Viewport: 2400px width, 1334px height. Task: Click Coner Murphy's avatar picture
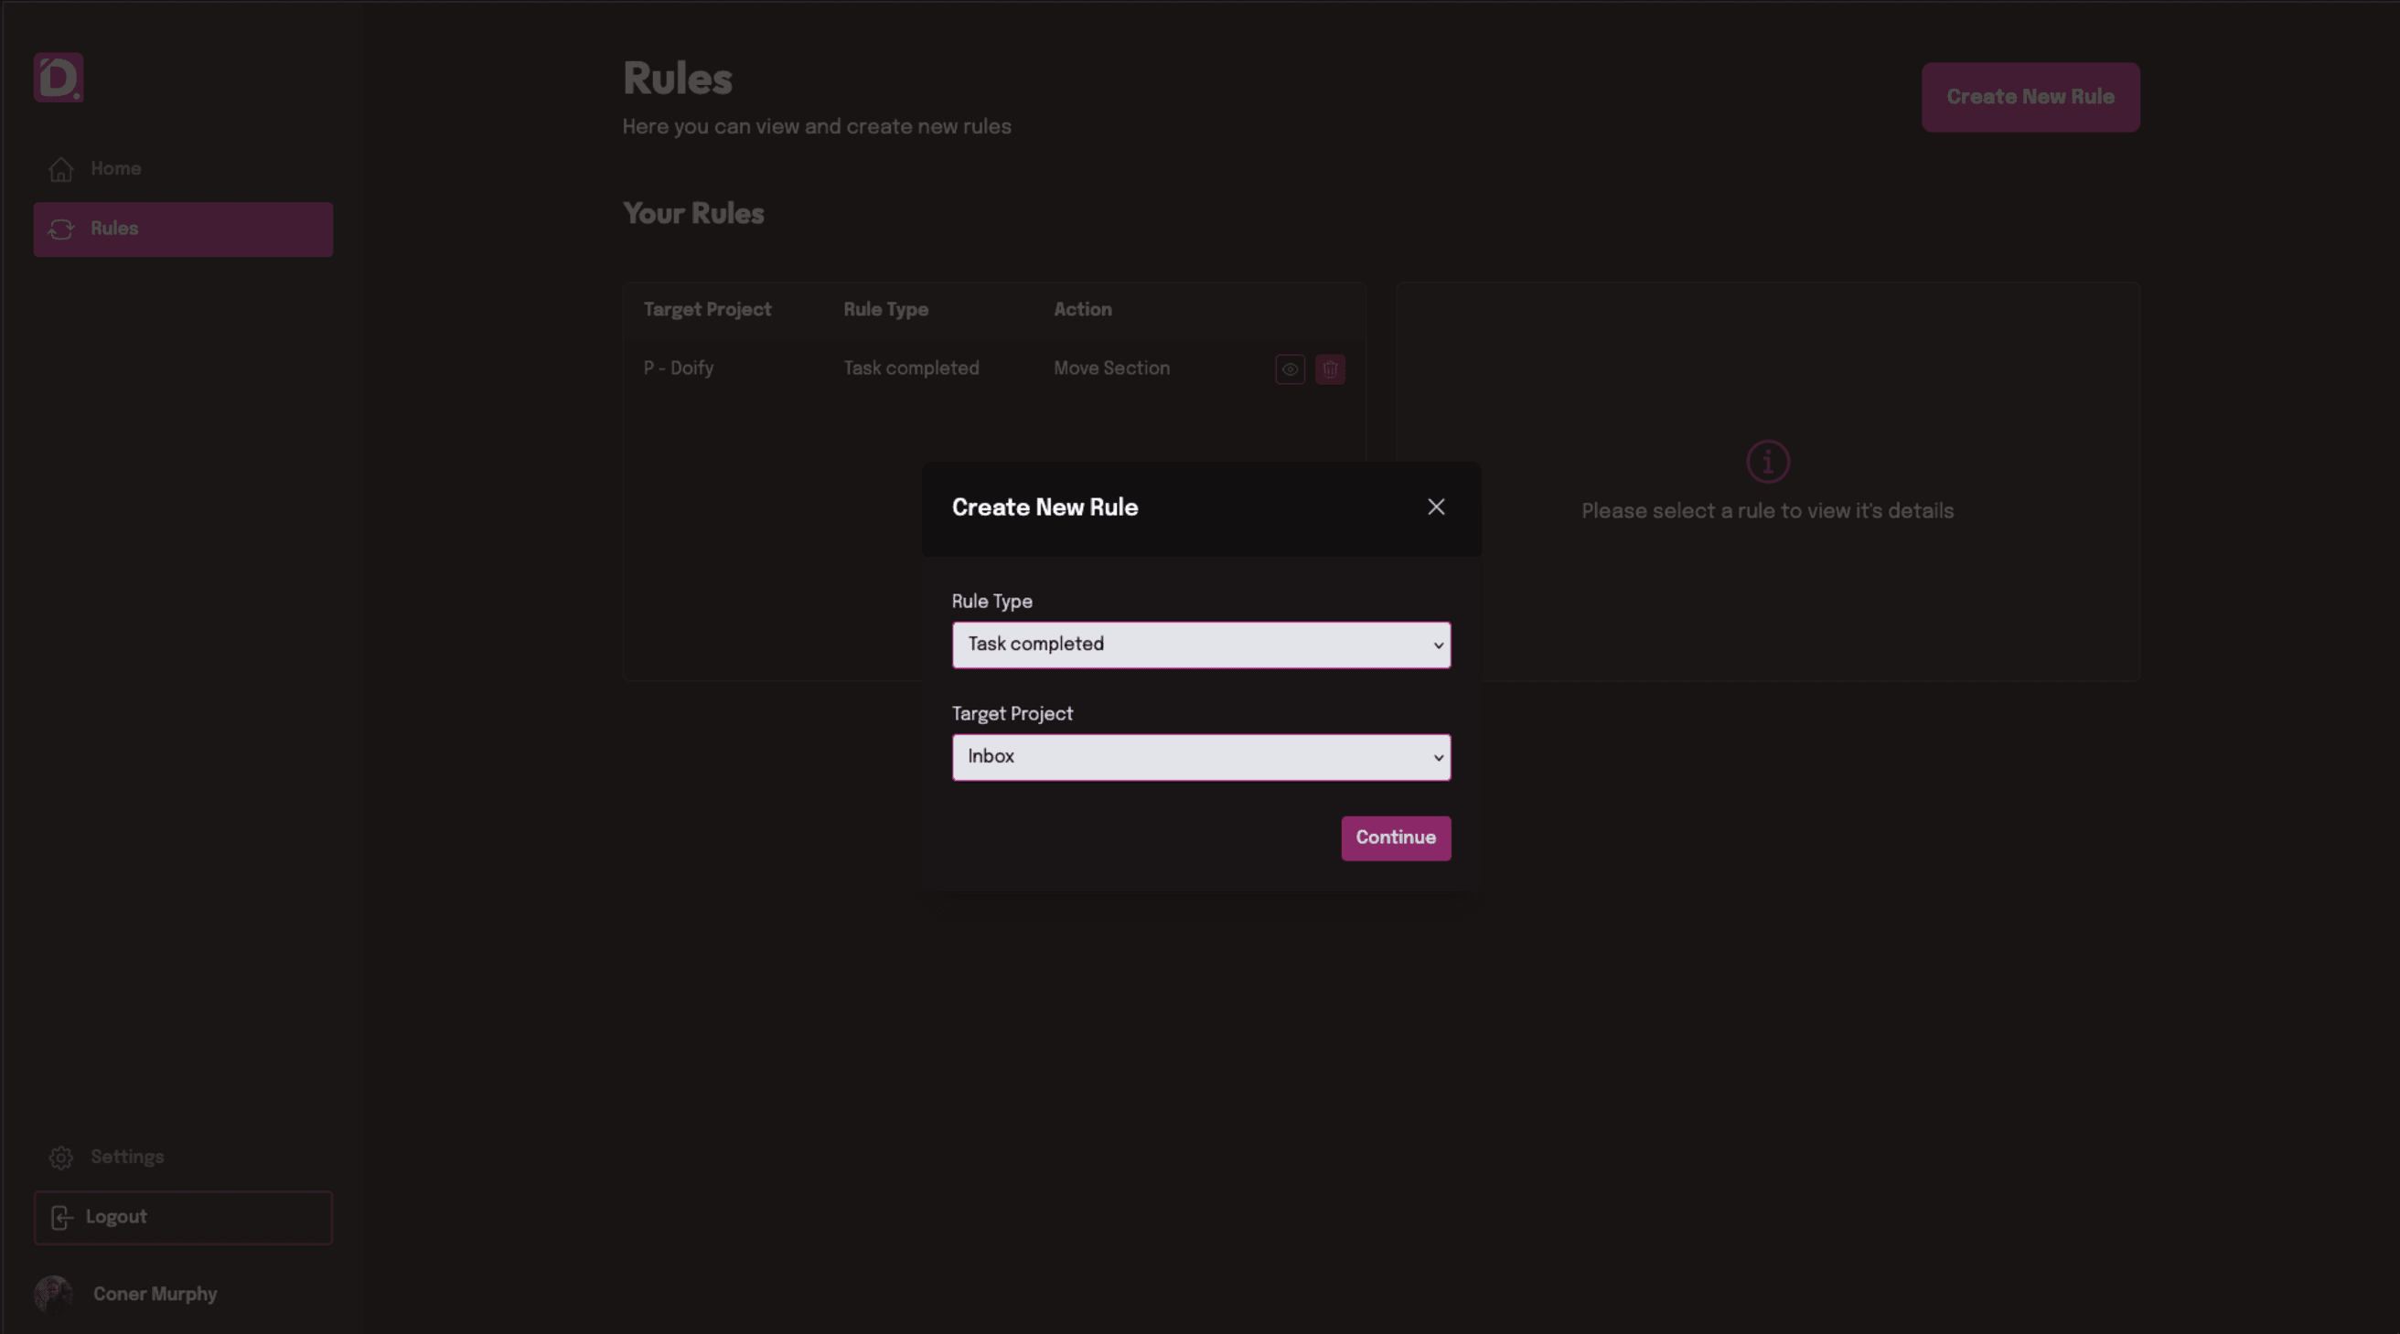53,1294
